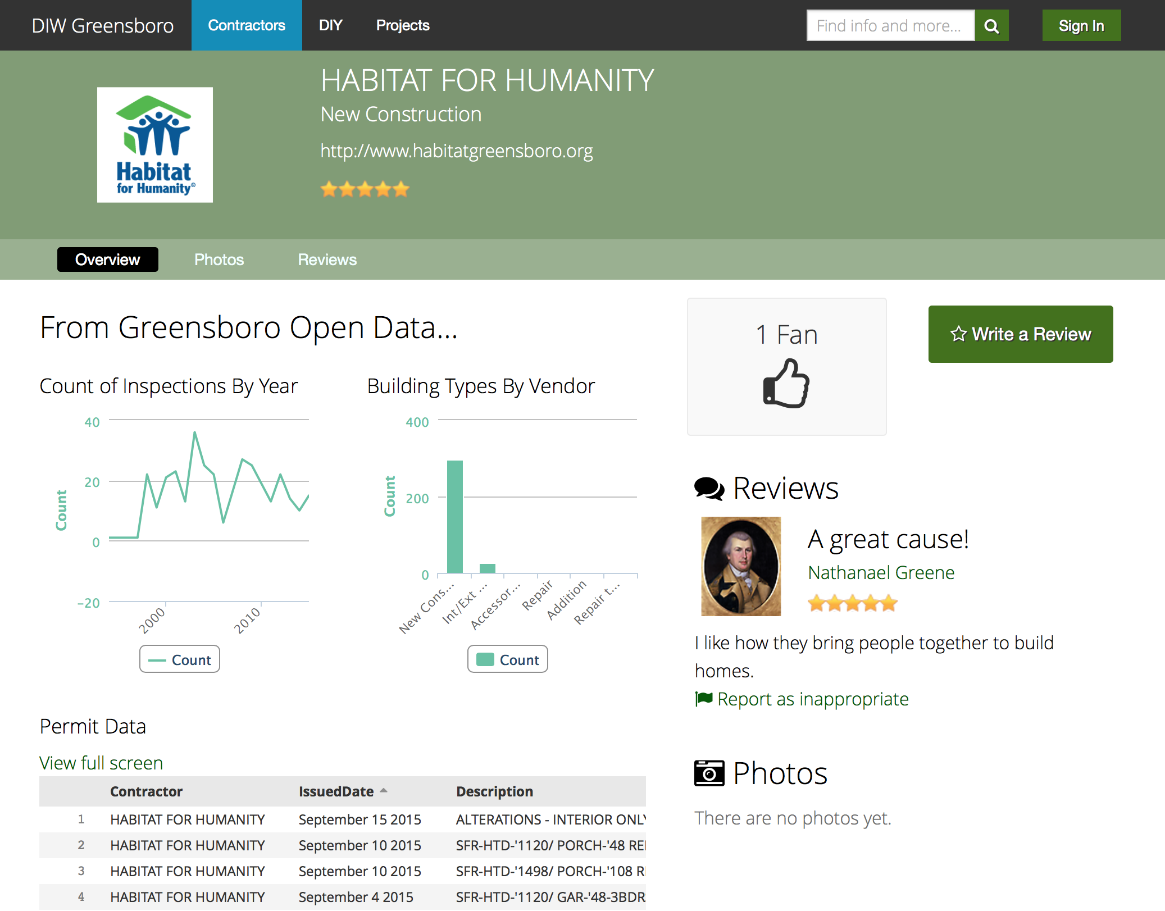Click the 1 Fan box
Screen dimensions: 1165x911
[786, 367]
